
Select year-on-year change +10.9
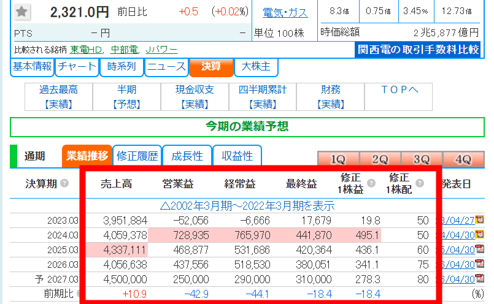tap(134, 294)
